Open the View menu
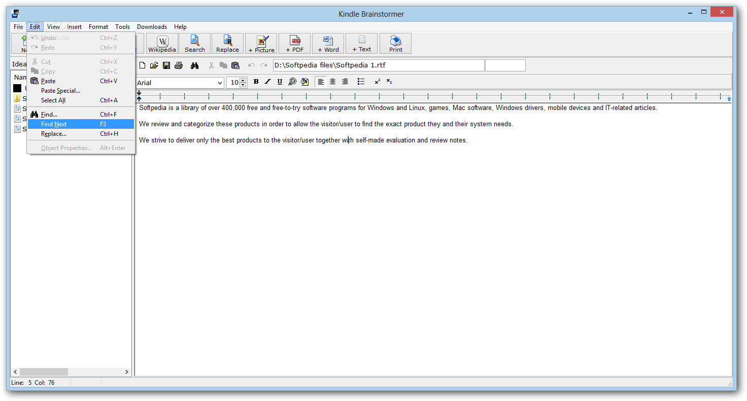Image resolution: width=747 pixels, height=401 pixels. coord(53,27)
